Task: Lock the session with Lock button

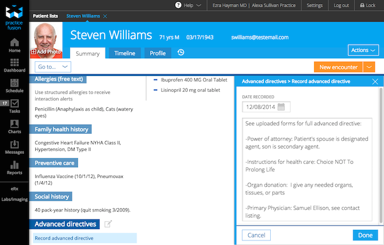Action: pos(368,5)
